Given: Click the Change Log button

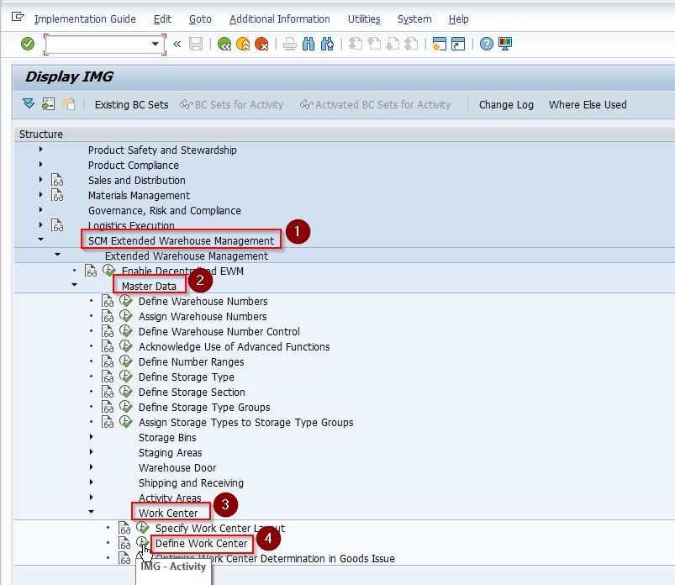Looking at the screenshot, I should click(x=506, y=104).
